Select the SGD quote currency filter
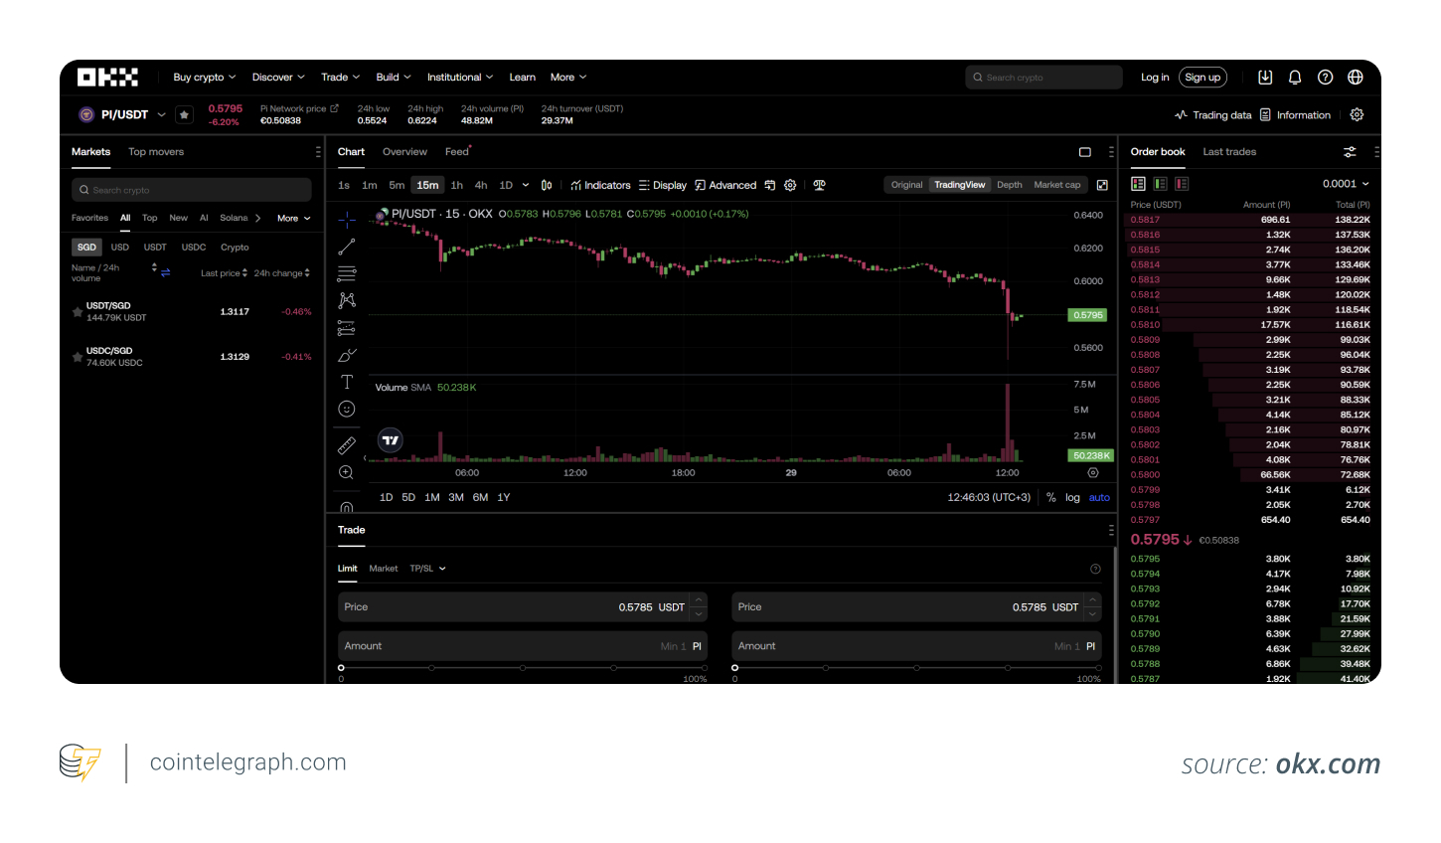The width and height of the screenshot is (1441, 843). (86, 247)
